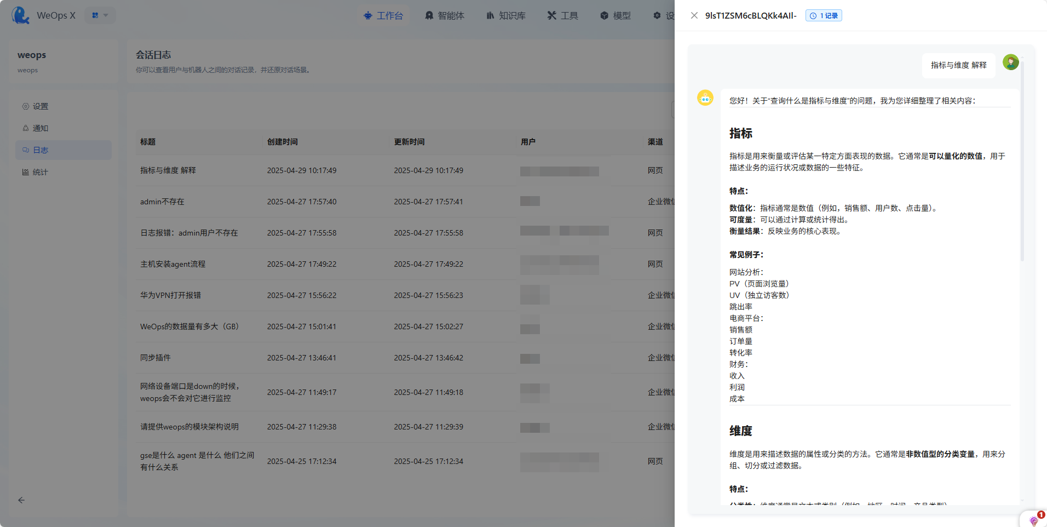Screen dimensions: 1047x527
Task: Click creation time 2025-04-25 17:12:34
Action: pos(302,461)
